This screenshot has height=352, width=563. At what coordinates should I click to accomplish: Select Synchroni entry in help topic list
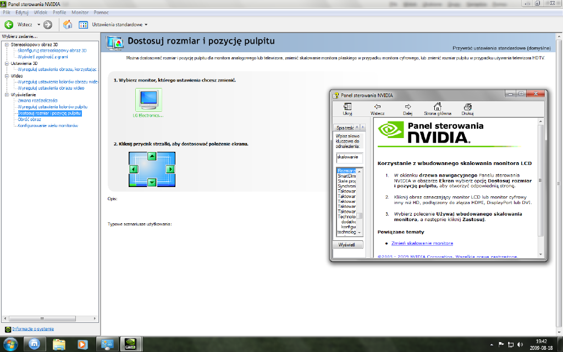[x=346, y=186]
